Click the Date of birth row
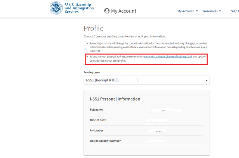This screenshot has width=239, height=158. point(147,120)
